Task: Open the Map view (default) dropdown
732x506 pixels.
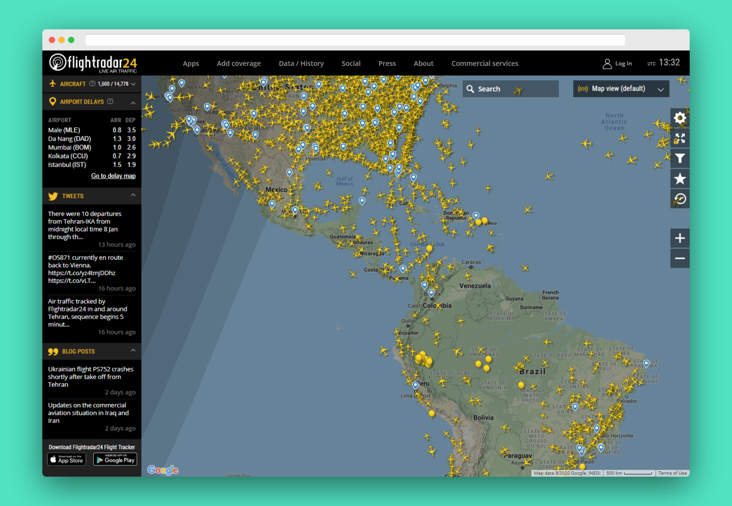Action: pyautogui.click(x=621, y=88)
